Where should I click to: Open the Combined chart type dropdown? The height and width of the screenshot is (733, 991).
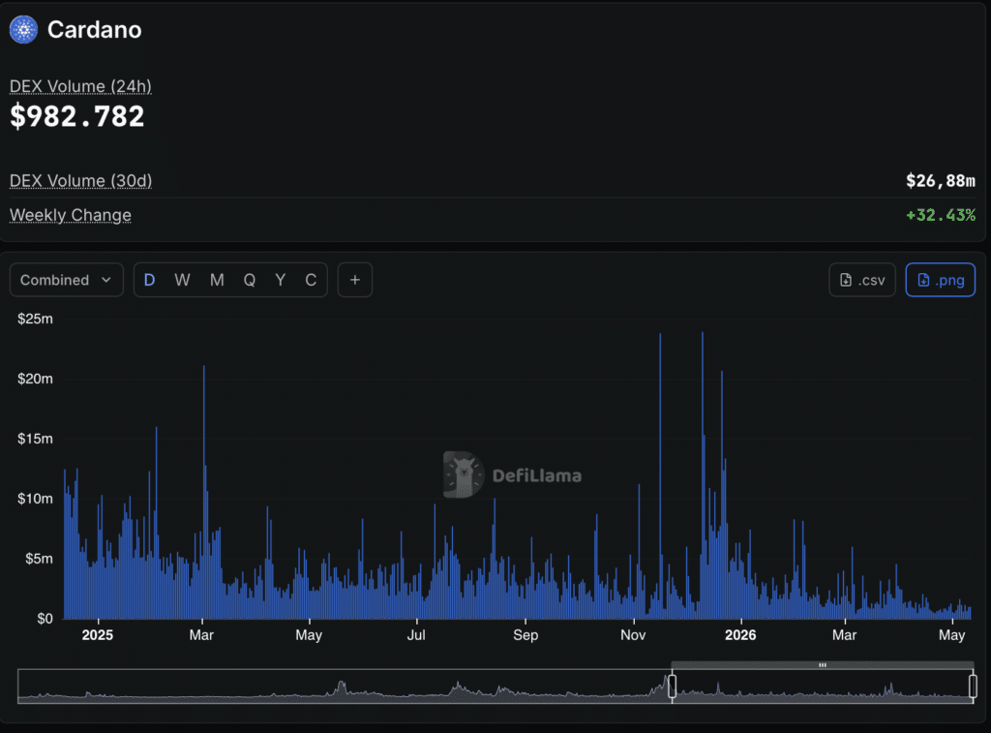[67, 280]
